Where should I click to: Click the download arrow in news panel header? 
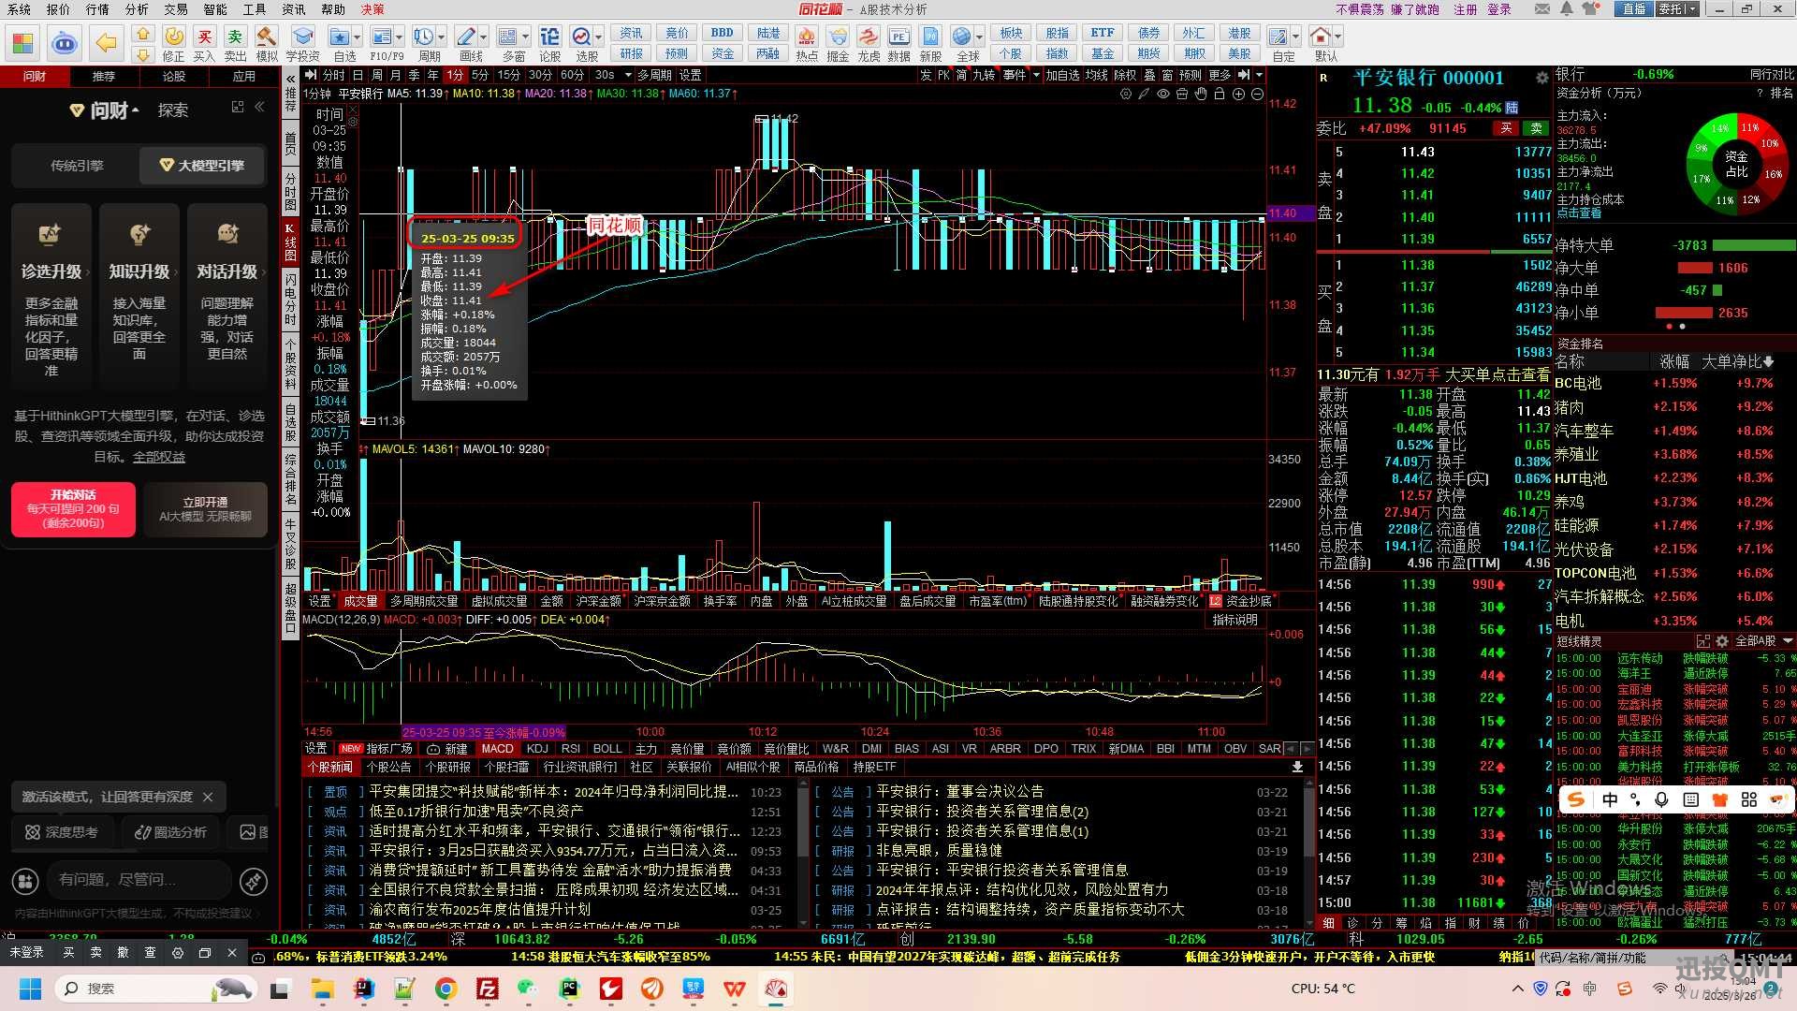1297,767
